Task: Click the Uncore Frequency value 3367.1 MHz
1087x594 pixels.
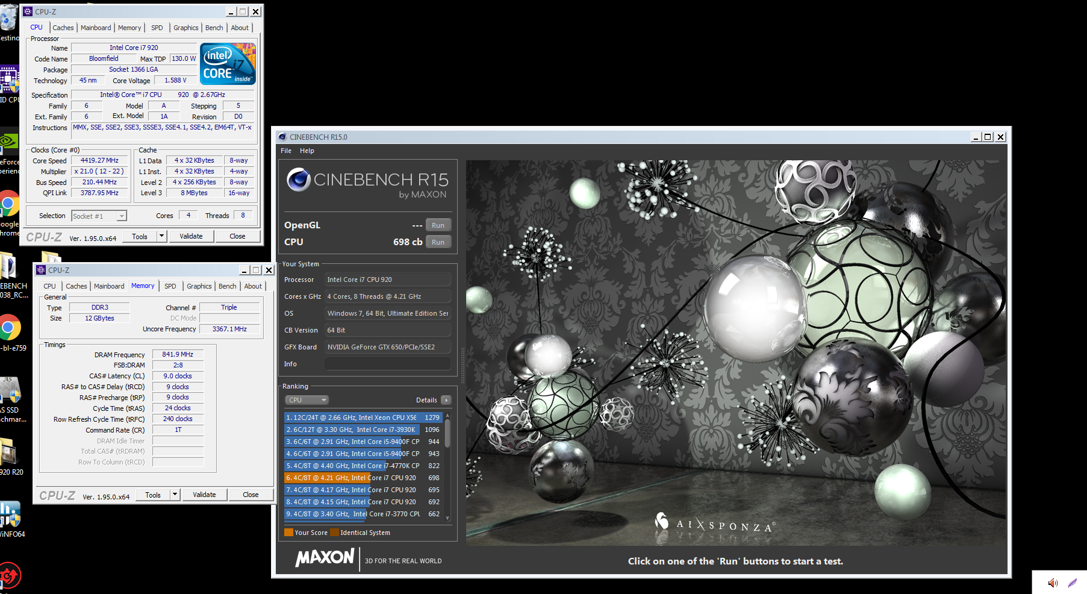Action: click(229, 329)
